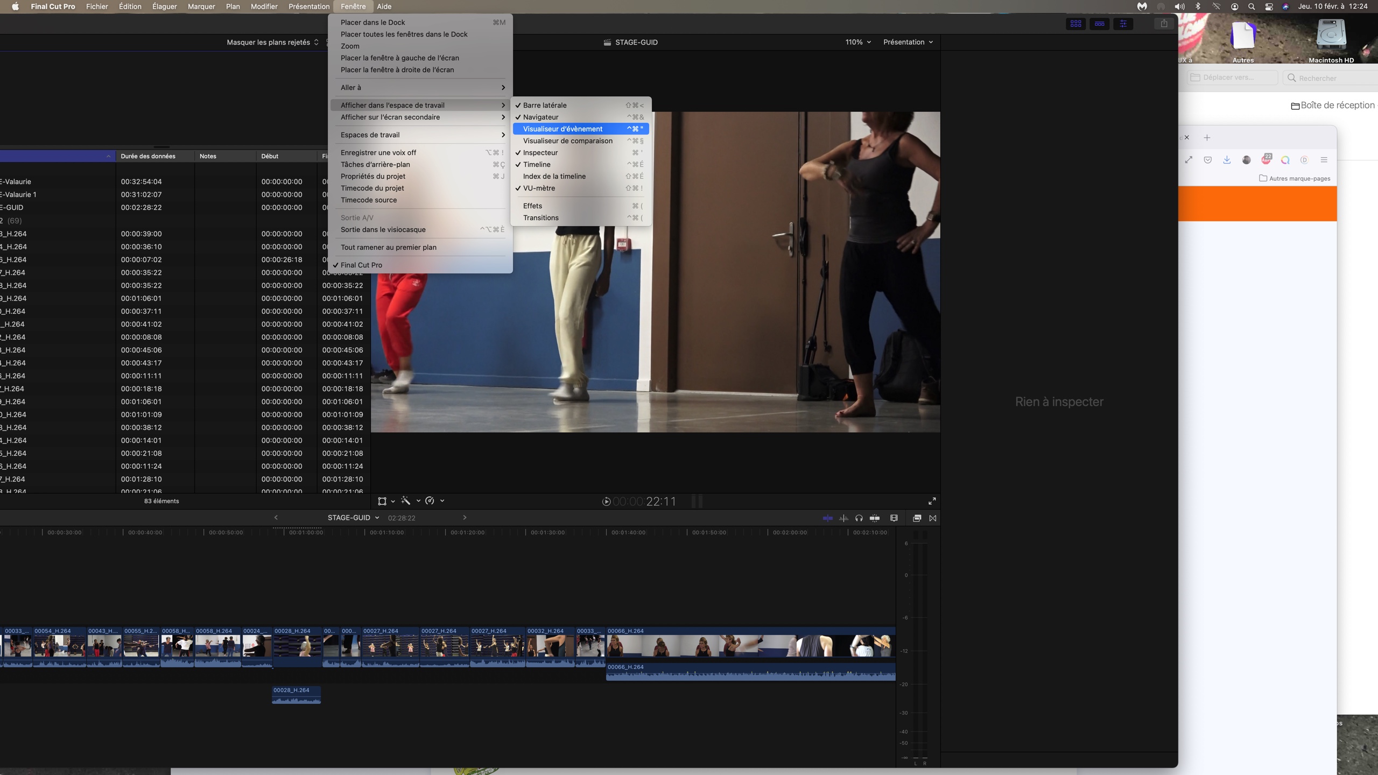Open the Modifier menu
Image resolution: width=1378 pixels, height=775 pixels.
tap(264, 6)
